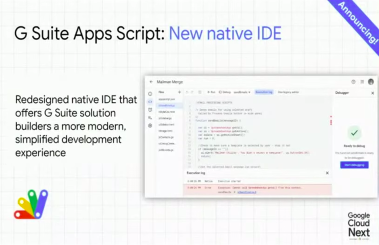Close the Debugger panel

point(373,93)
